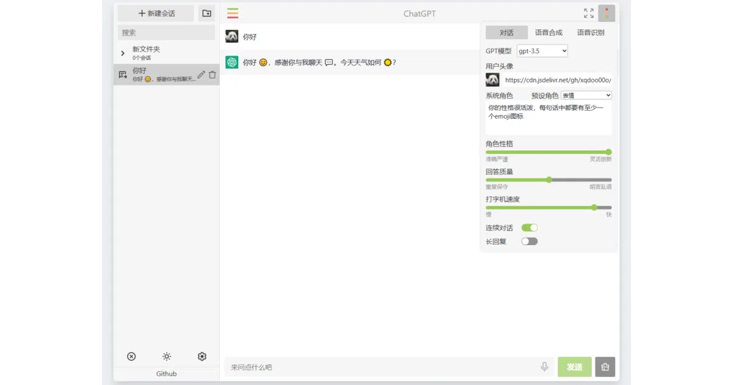The image size is (733, 385).
Task: Click the ChatGPT title text
Action: tap(420, 13)
